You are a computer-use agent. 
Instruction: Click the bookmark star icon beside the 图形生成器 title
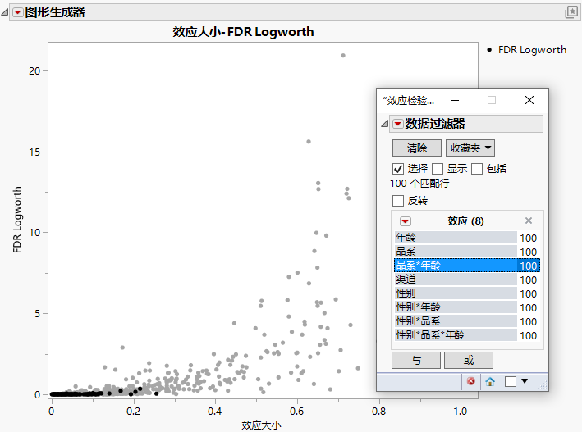click(x=571, y=12)
